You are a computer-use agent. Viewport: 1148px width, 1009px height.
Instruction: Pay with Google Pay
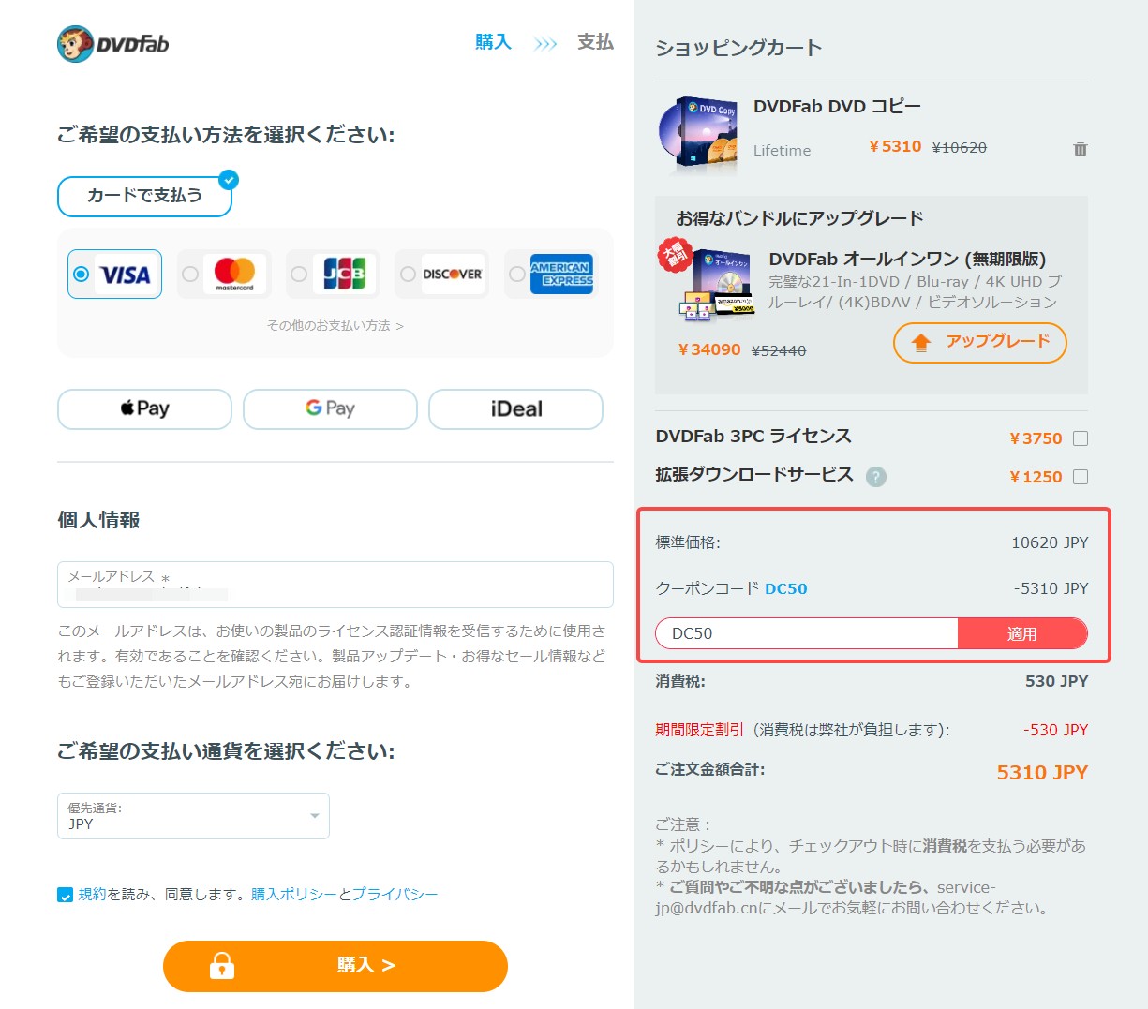(330, 409)
